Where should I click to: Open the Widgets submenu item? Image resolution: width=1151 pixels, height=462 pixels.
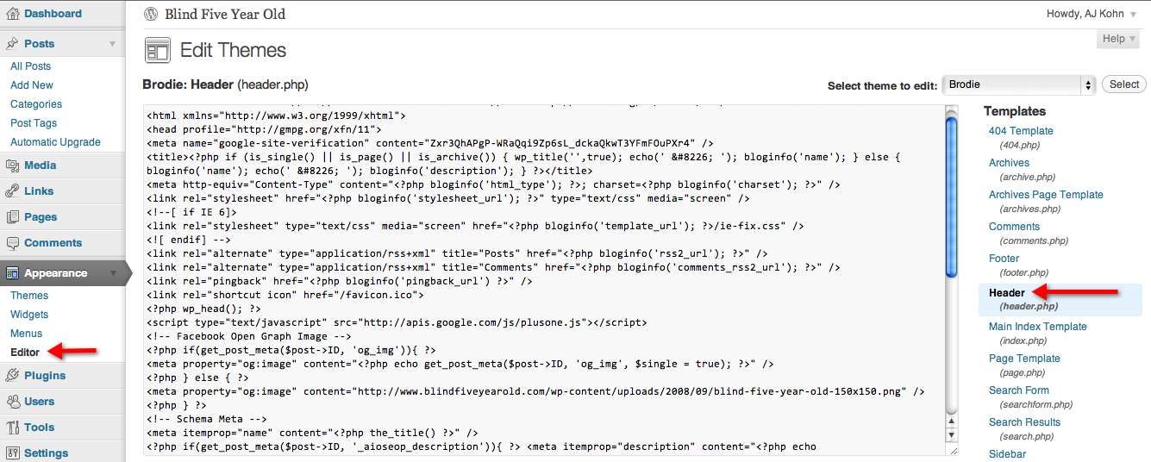click(x=29, y=315)
